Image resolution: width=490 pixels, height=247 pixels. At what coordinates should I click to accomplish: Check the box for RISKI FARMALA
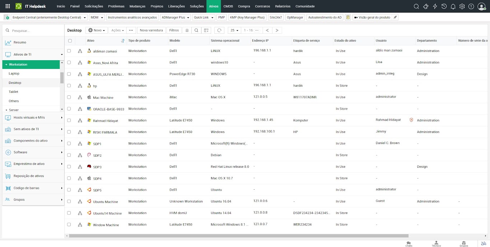pos(69,132)
